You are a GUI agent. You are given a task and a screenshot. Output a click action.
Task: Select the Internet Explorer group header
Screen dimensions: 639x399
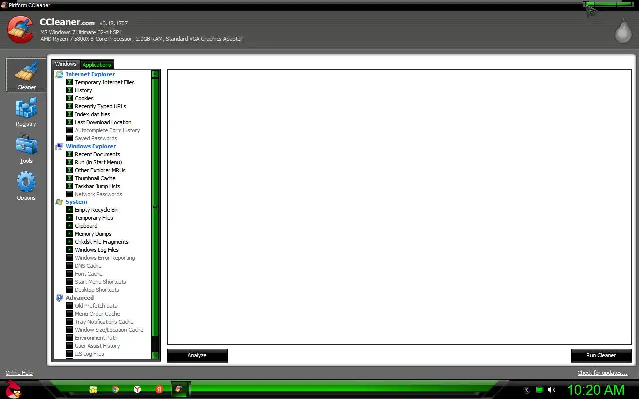click(x=90, y=74)
